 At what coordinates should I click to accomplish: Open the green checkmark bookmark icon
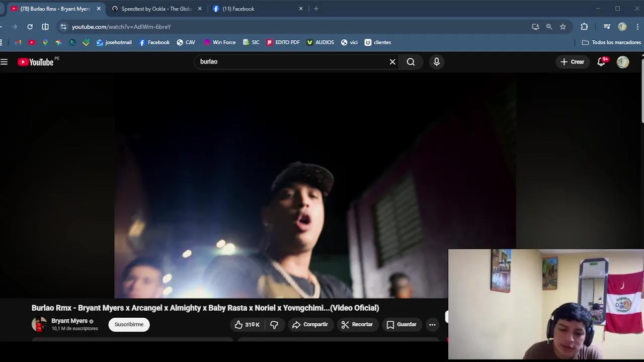point(86,42)
